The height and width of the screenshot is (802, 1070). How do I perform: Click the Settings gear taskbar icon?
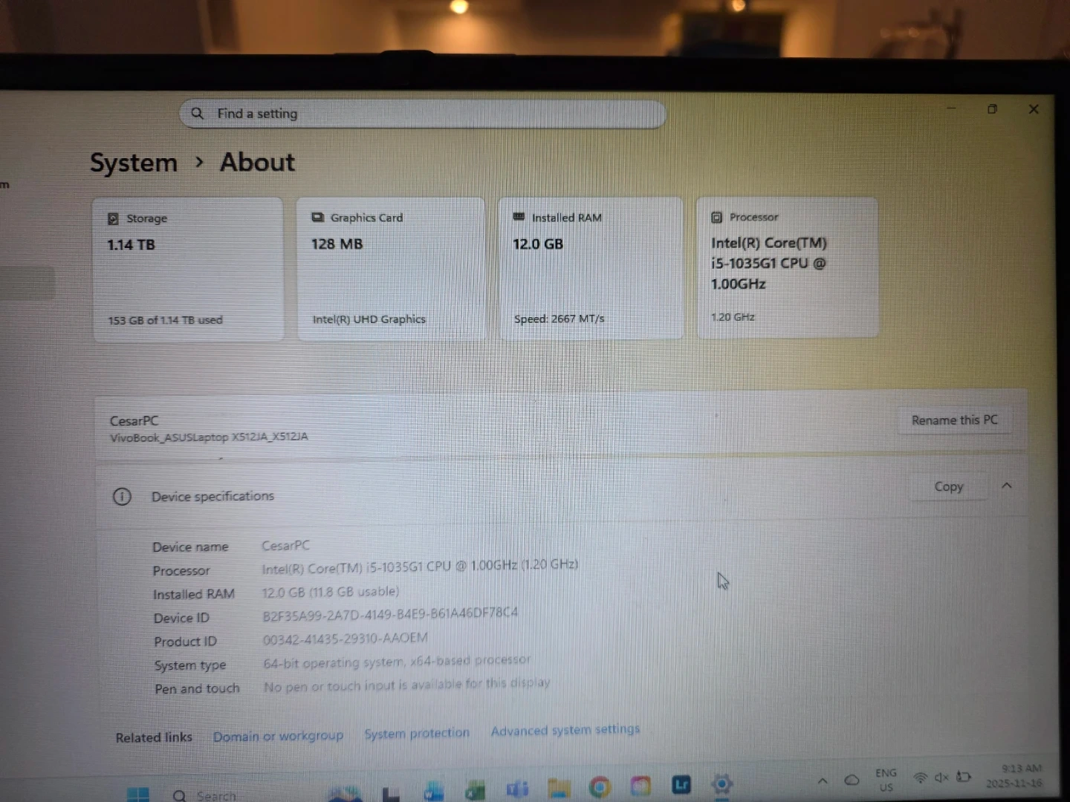click(722, 783)
